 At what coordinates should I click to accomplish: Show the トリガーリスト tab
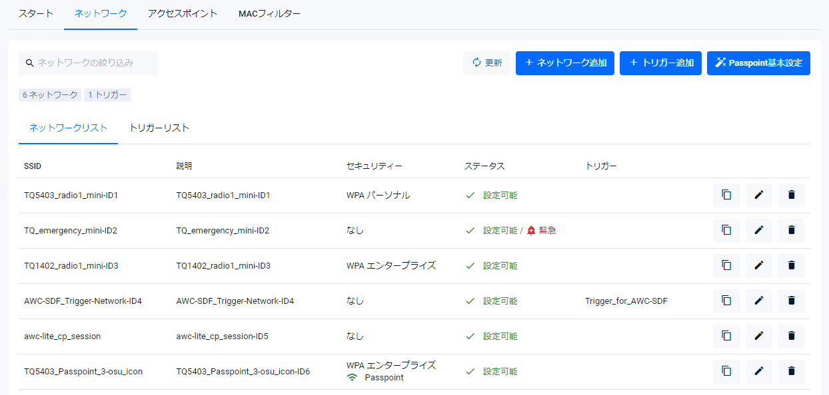(159, 128)
